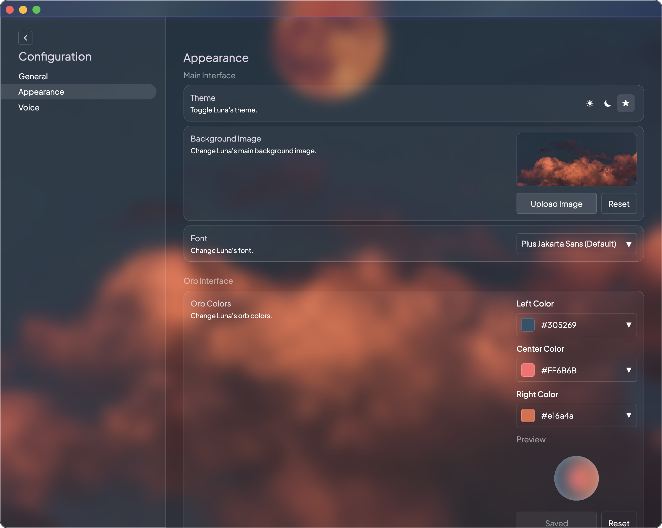Reset the background image
The height and width of the screenshot is (528, 662).
coord(619,203)
